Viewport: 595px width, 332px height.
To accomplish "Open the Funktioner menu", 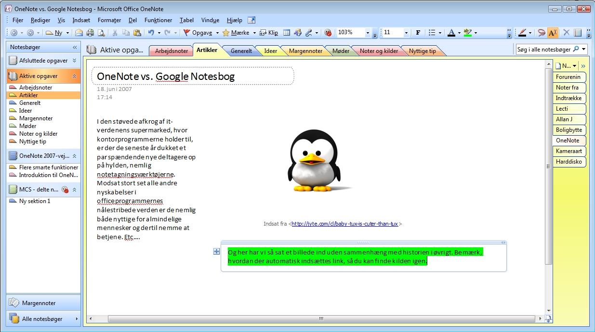I will tap(158, 20).
